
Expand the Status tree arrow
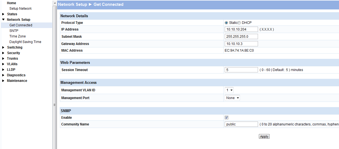pos(3,14)
